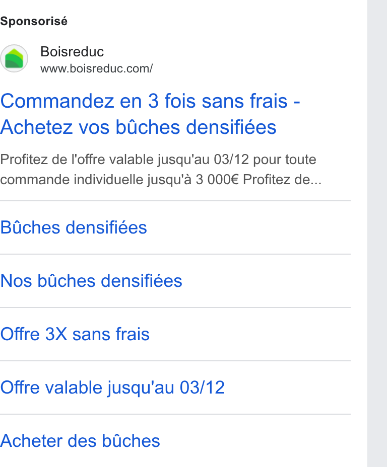
Task: Visit the www.boisreduc.com/ URL text
Action: coord(97,68)
